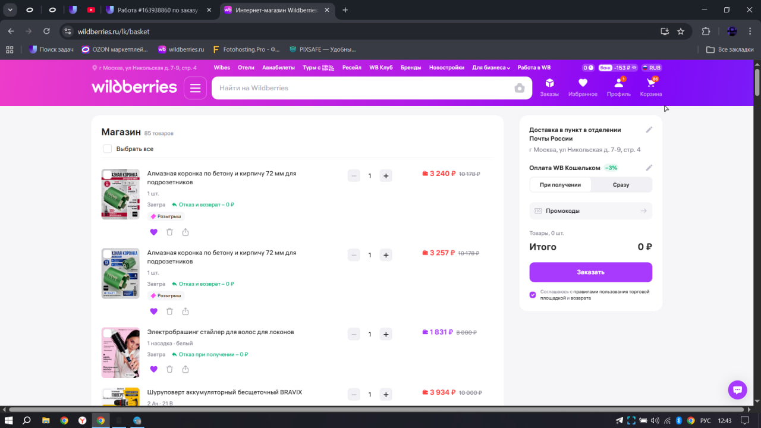
Task: Open the Авиабилеты menu item
Action: click(278, 68)
